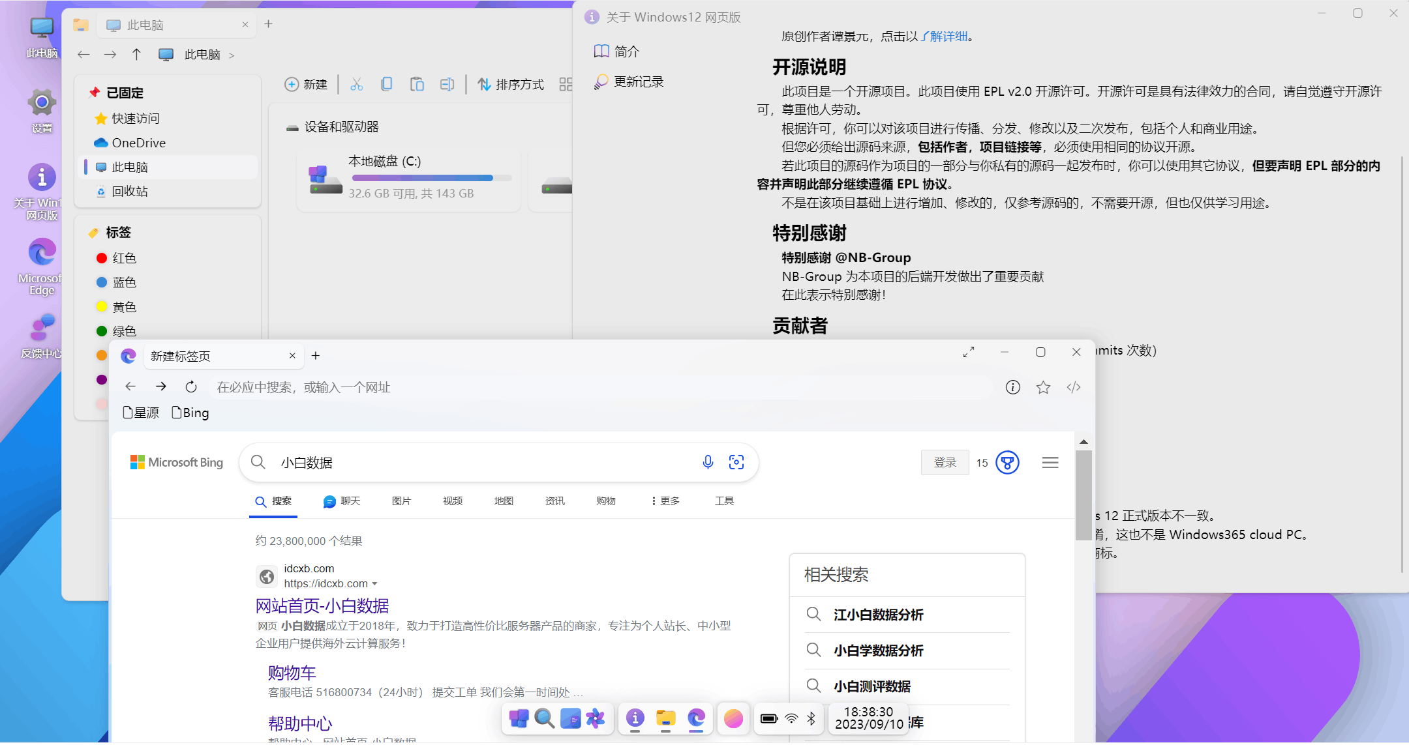Viewport: 1409px width, 745px height.
Task: Open the 网站首页-小白数据 search result
Action: (322, 606)
